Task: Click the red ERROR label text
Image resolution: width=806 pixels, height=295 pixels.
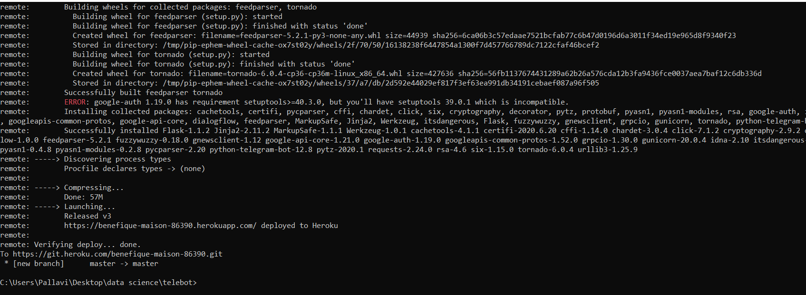Action: pyautogui.click(x=75, y=102)
